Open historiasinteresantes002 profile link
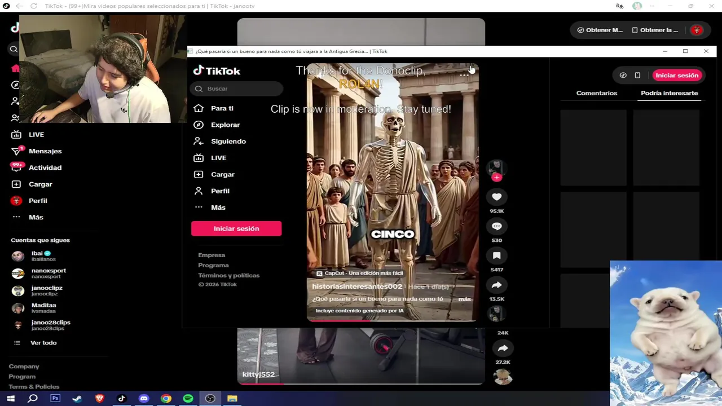The height and width of the screenshot is (406, 722). [x=357, y=286]
